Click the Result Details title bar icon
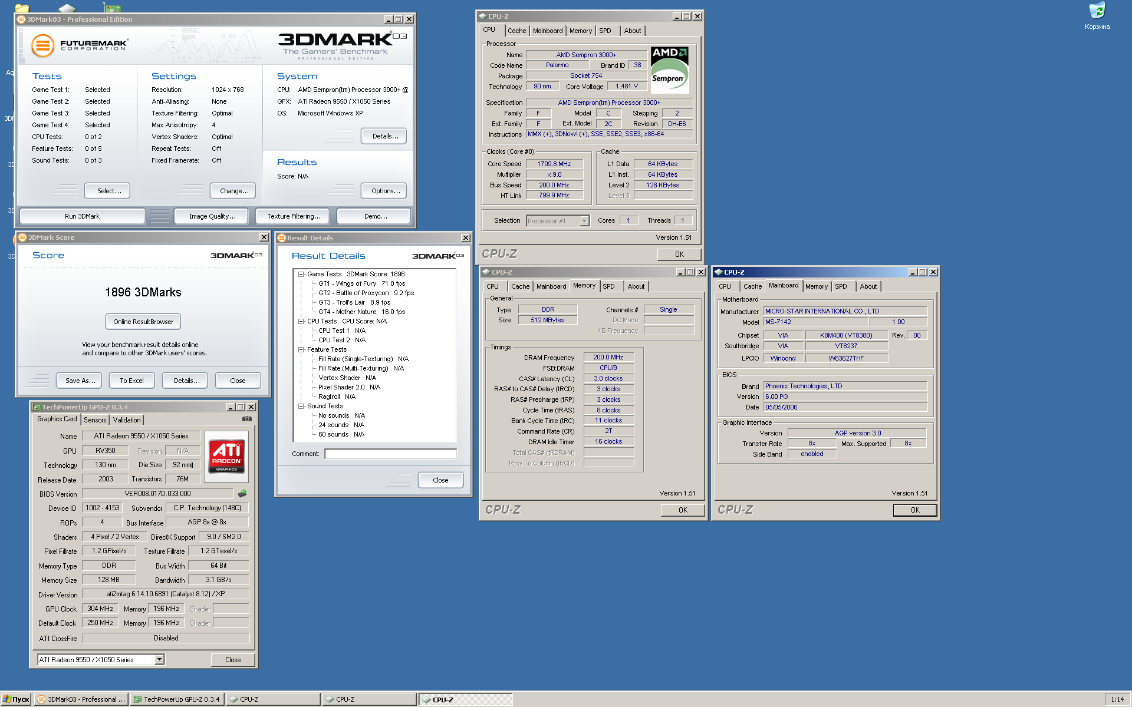 coord(282,238)
